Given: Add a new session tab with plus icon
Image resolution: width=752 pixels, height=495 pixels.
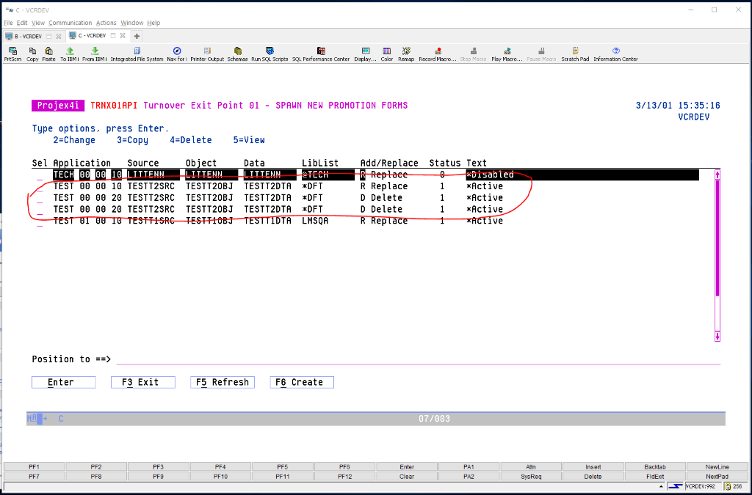Looking at the screenshot, I should pyautogui.click(x=137, y=36).
